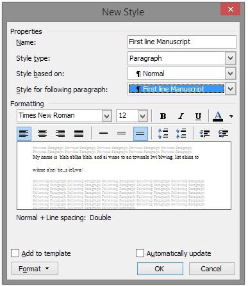Viewport: 248px width, 286px height.
Task: Click the OK button
Action: tap(160, 269)
